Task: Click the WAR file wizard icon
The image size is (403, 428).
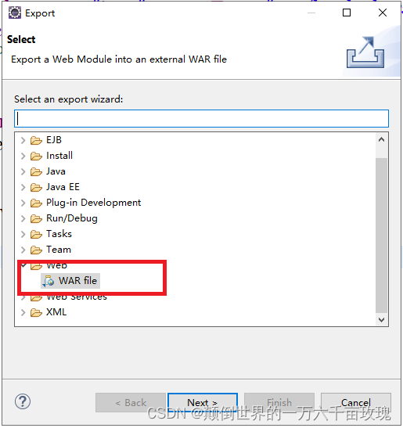Action: (x=49, y=281)
